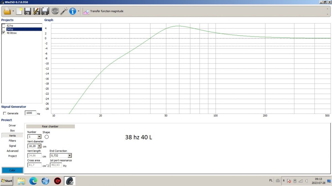Switch to the Box tab

12,131
